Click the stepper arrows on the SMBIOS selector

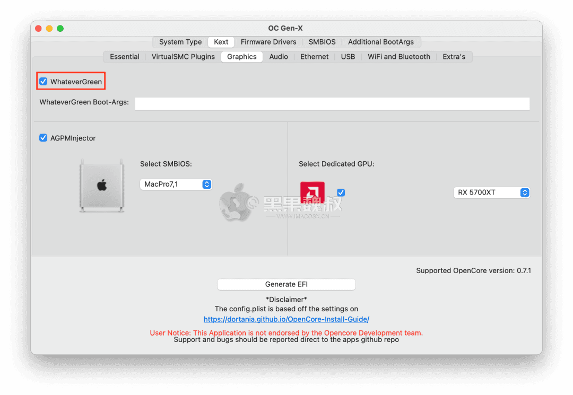coord(207,184)
